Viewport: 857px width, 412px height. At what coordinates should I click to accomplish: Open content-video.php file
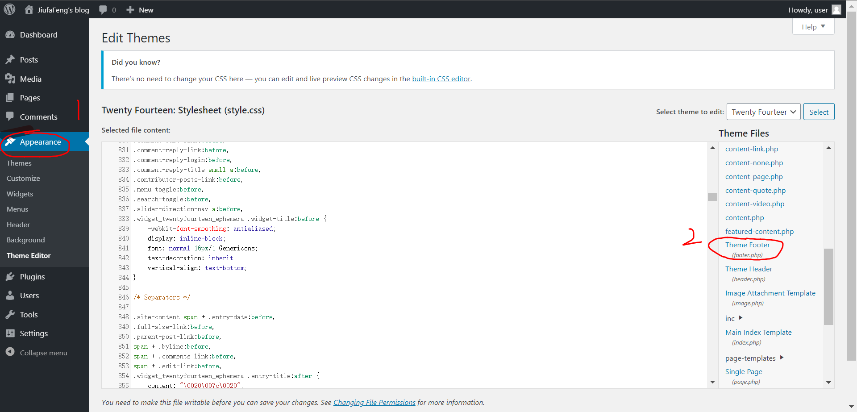[755, 204]
